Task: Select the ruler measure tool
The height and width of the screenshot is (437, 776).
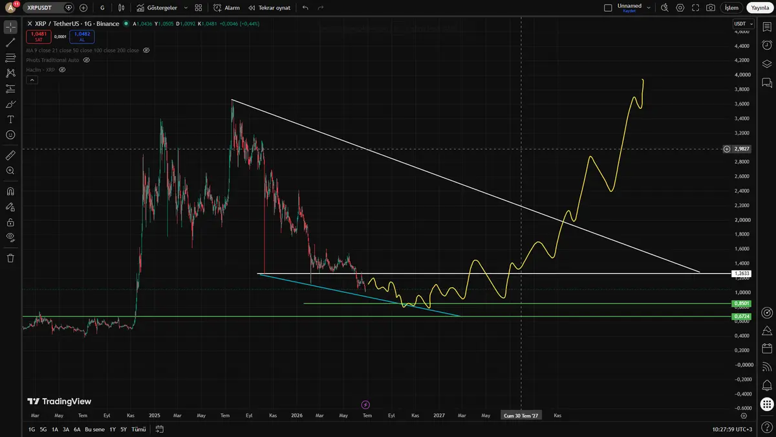Action: click(10, 155)
